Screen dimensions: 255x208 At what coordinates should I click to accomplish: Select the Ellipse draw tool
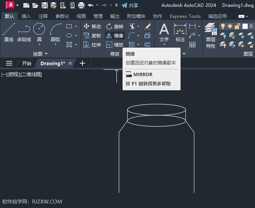[x=69, y=35]
